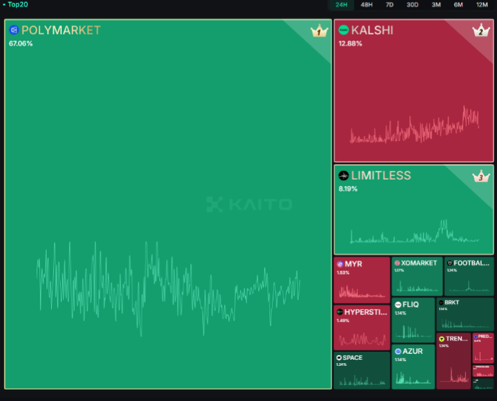Select the 7D timeframe tab
The height and width of the screenshot is (401, 497).
pyautogui.click(x=389, y=5)
